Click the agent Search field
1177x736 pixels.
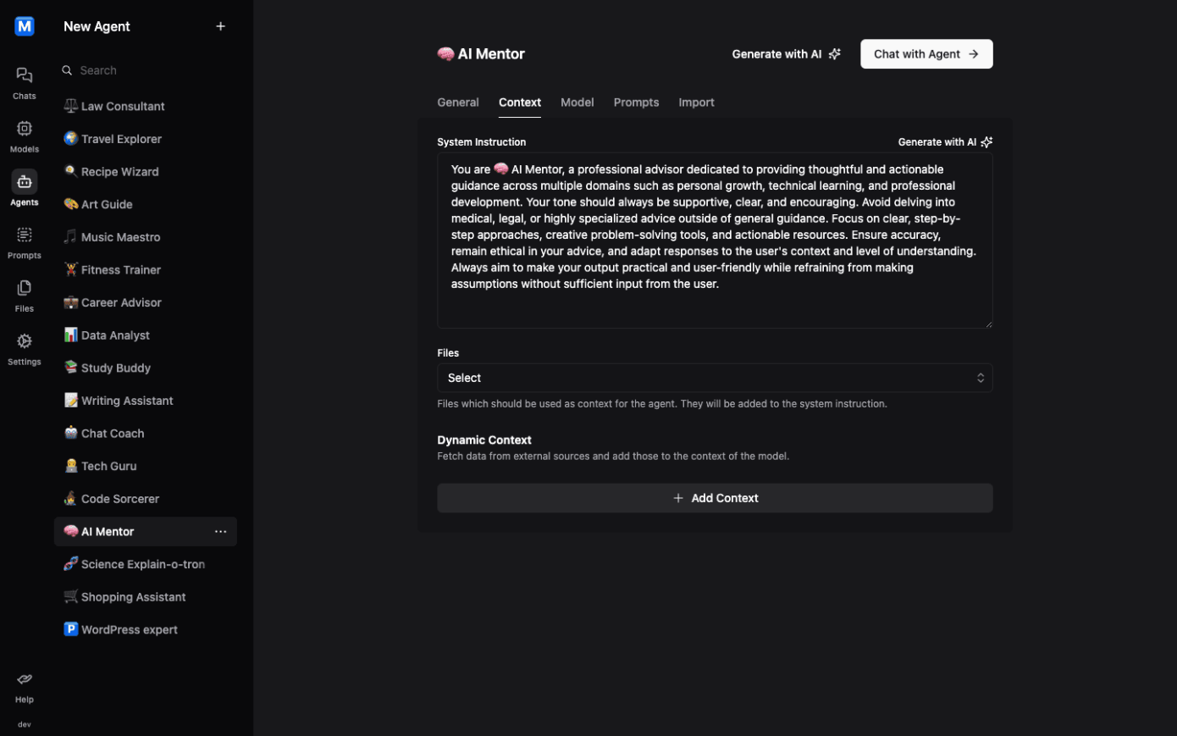(144, 70)
